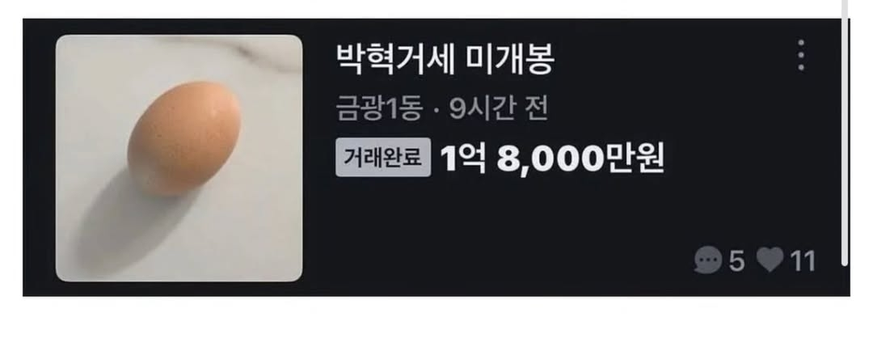Tap the comment bubble icon
This screenshot has height=347, width=873.
click(x=707, y=260)
